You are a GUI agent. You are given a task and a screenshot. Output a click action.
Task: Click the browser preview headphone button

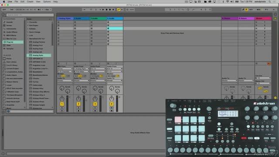point(8,112)
